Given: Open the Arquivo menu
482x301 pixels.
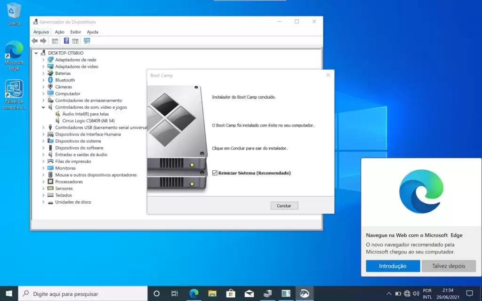Looking at the screenshot, I should [41, 32].
